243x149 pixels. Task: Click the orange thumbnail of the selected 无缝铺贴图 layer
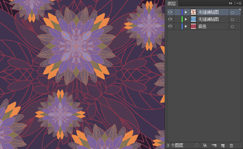tap(193, 12)
